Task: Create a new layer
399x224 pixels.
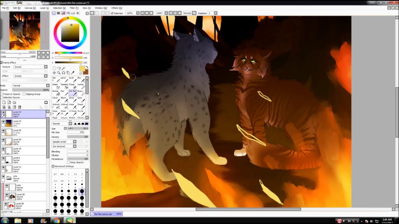Action: pos(4,102)
